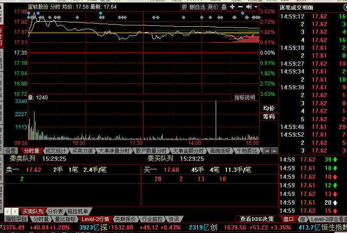Click the 量: 1240 volume readout
347x233 pixels.
pos(37,98)
